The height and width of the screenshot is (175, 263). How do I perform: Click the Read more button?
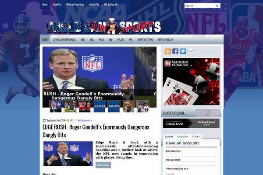coord(103,165)
